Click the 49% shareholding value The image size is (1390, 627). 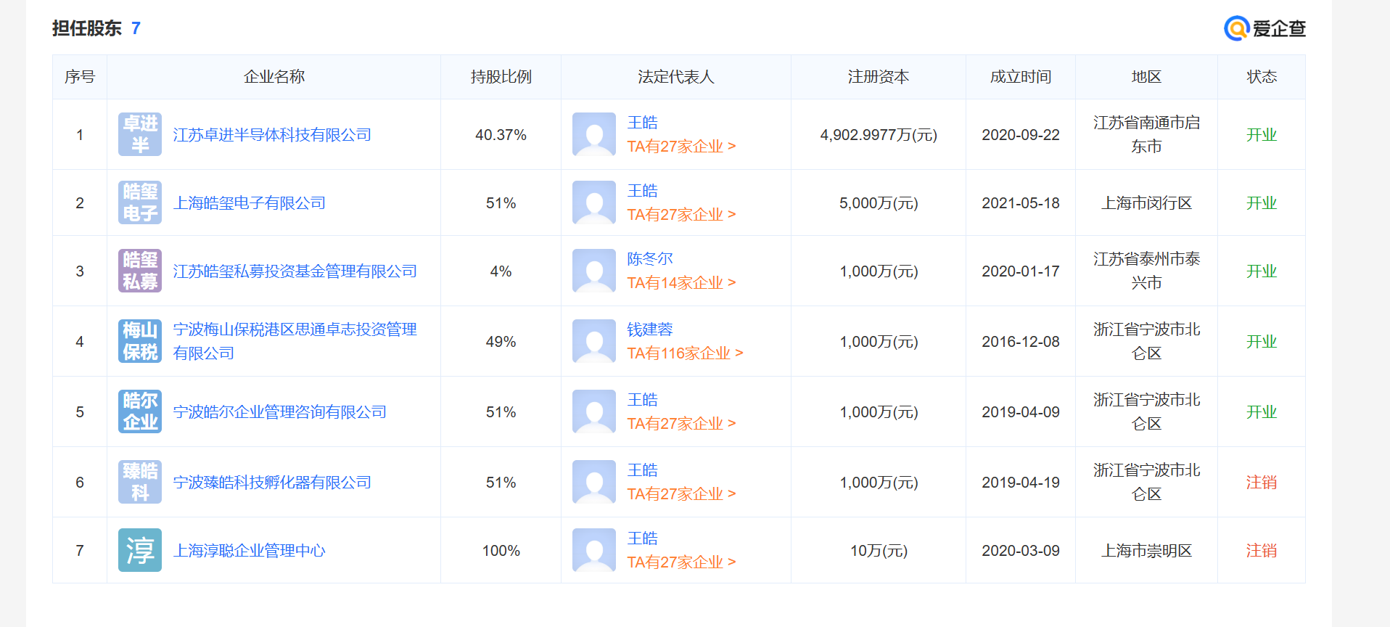click(x=501, y=342)
